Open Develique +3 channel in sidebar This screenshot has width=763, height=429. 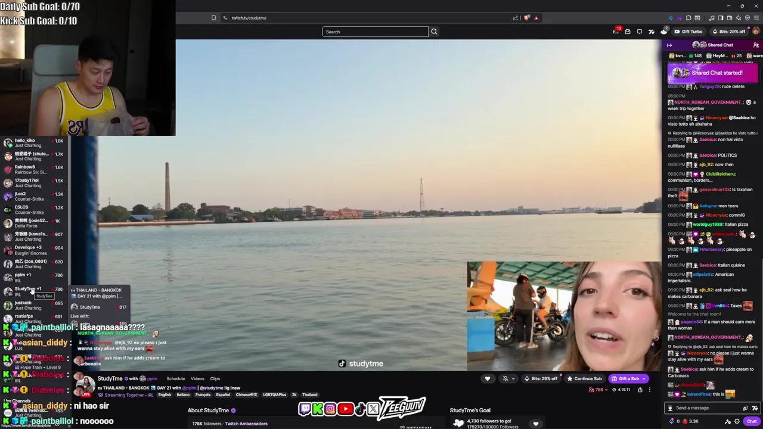(33, 250)
